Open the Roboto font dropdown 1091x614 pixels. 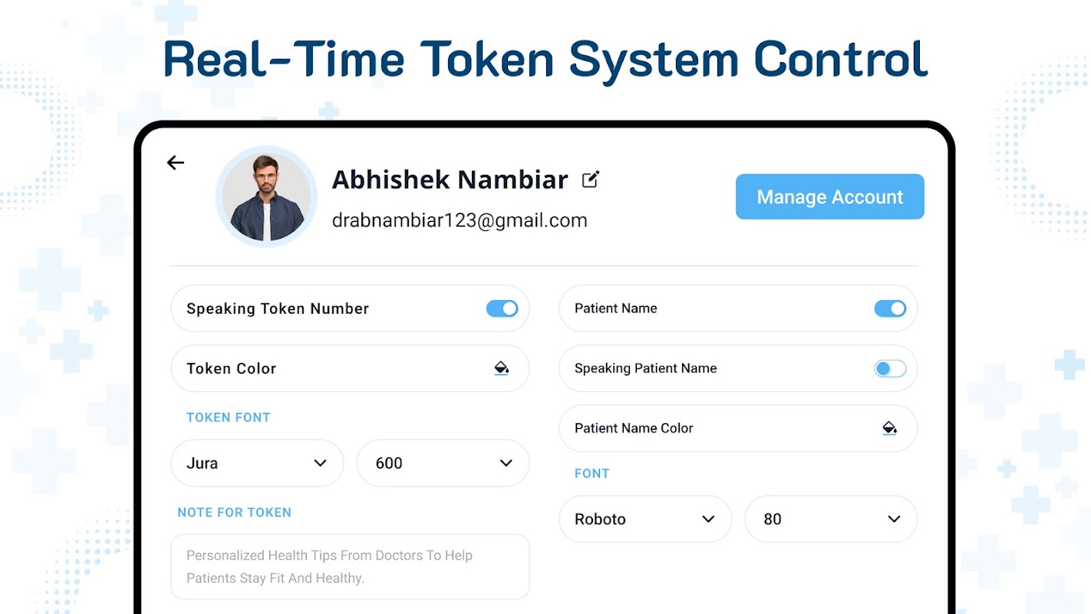coord(644,519)
